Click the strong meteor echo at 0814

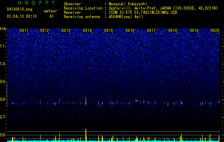[86, 102]
